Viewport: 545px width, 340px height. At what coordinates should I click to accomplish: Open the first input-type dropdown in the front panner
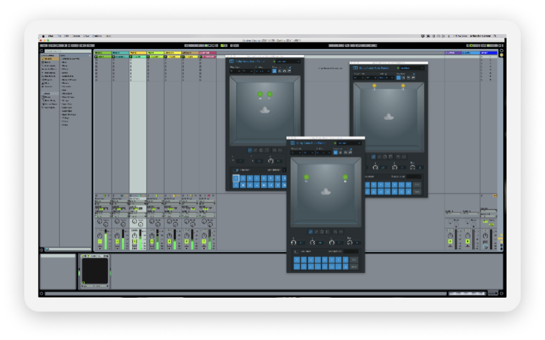tap(297, 152)
